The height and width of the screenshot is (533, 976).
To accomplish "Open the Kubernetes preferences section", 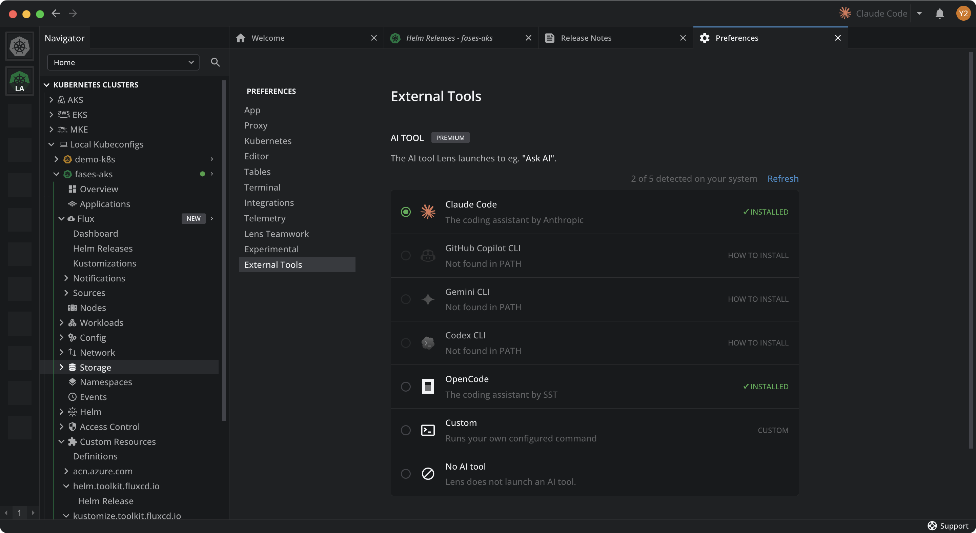I will coord(268,141).
